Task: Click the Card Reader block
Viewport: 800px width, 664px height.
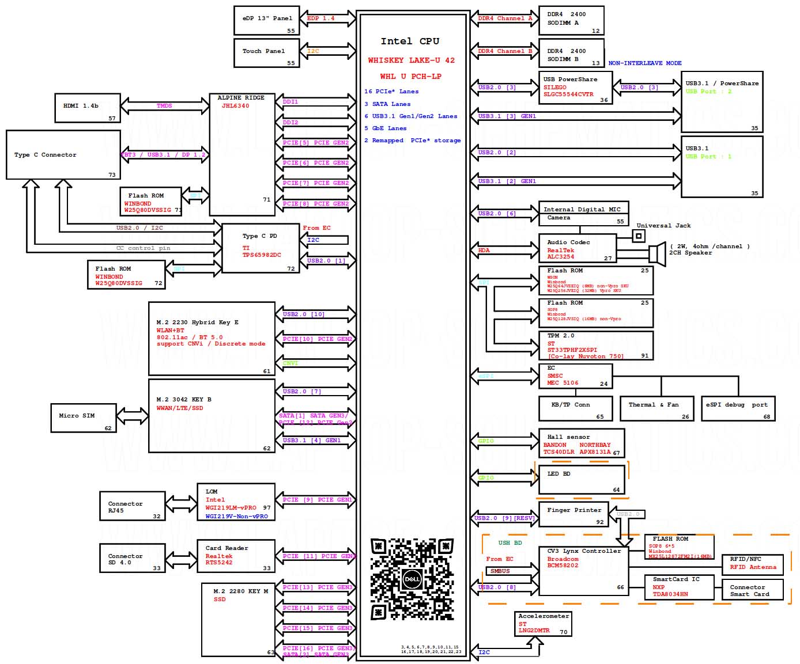Action: (x=236, y=556)
